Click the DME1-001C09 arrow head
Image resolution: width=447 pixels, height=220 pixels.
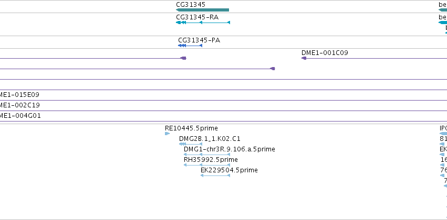click(304, 58)
